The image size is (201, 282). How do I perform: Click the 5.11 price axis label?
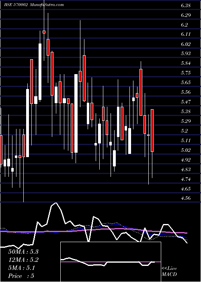coord(186,140)
